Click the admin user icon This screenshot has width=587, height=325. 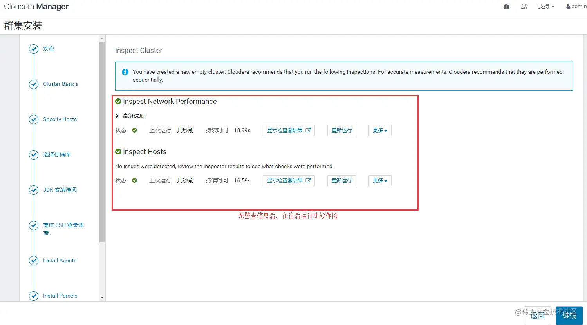click(568, 6)
